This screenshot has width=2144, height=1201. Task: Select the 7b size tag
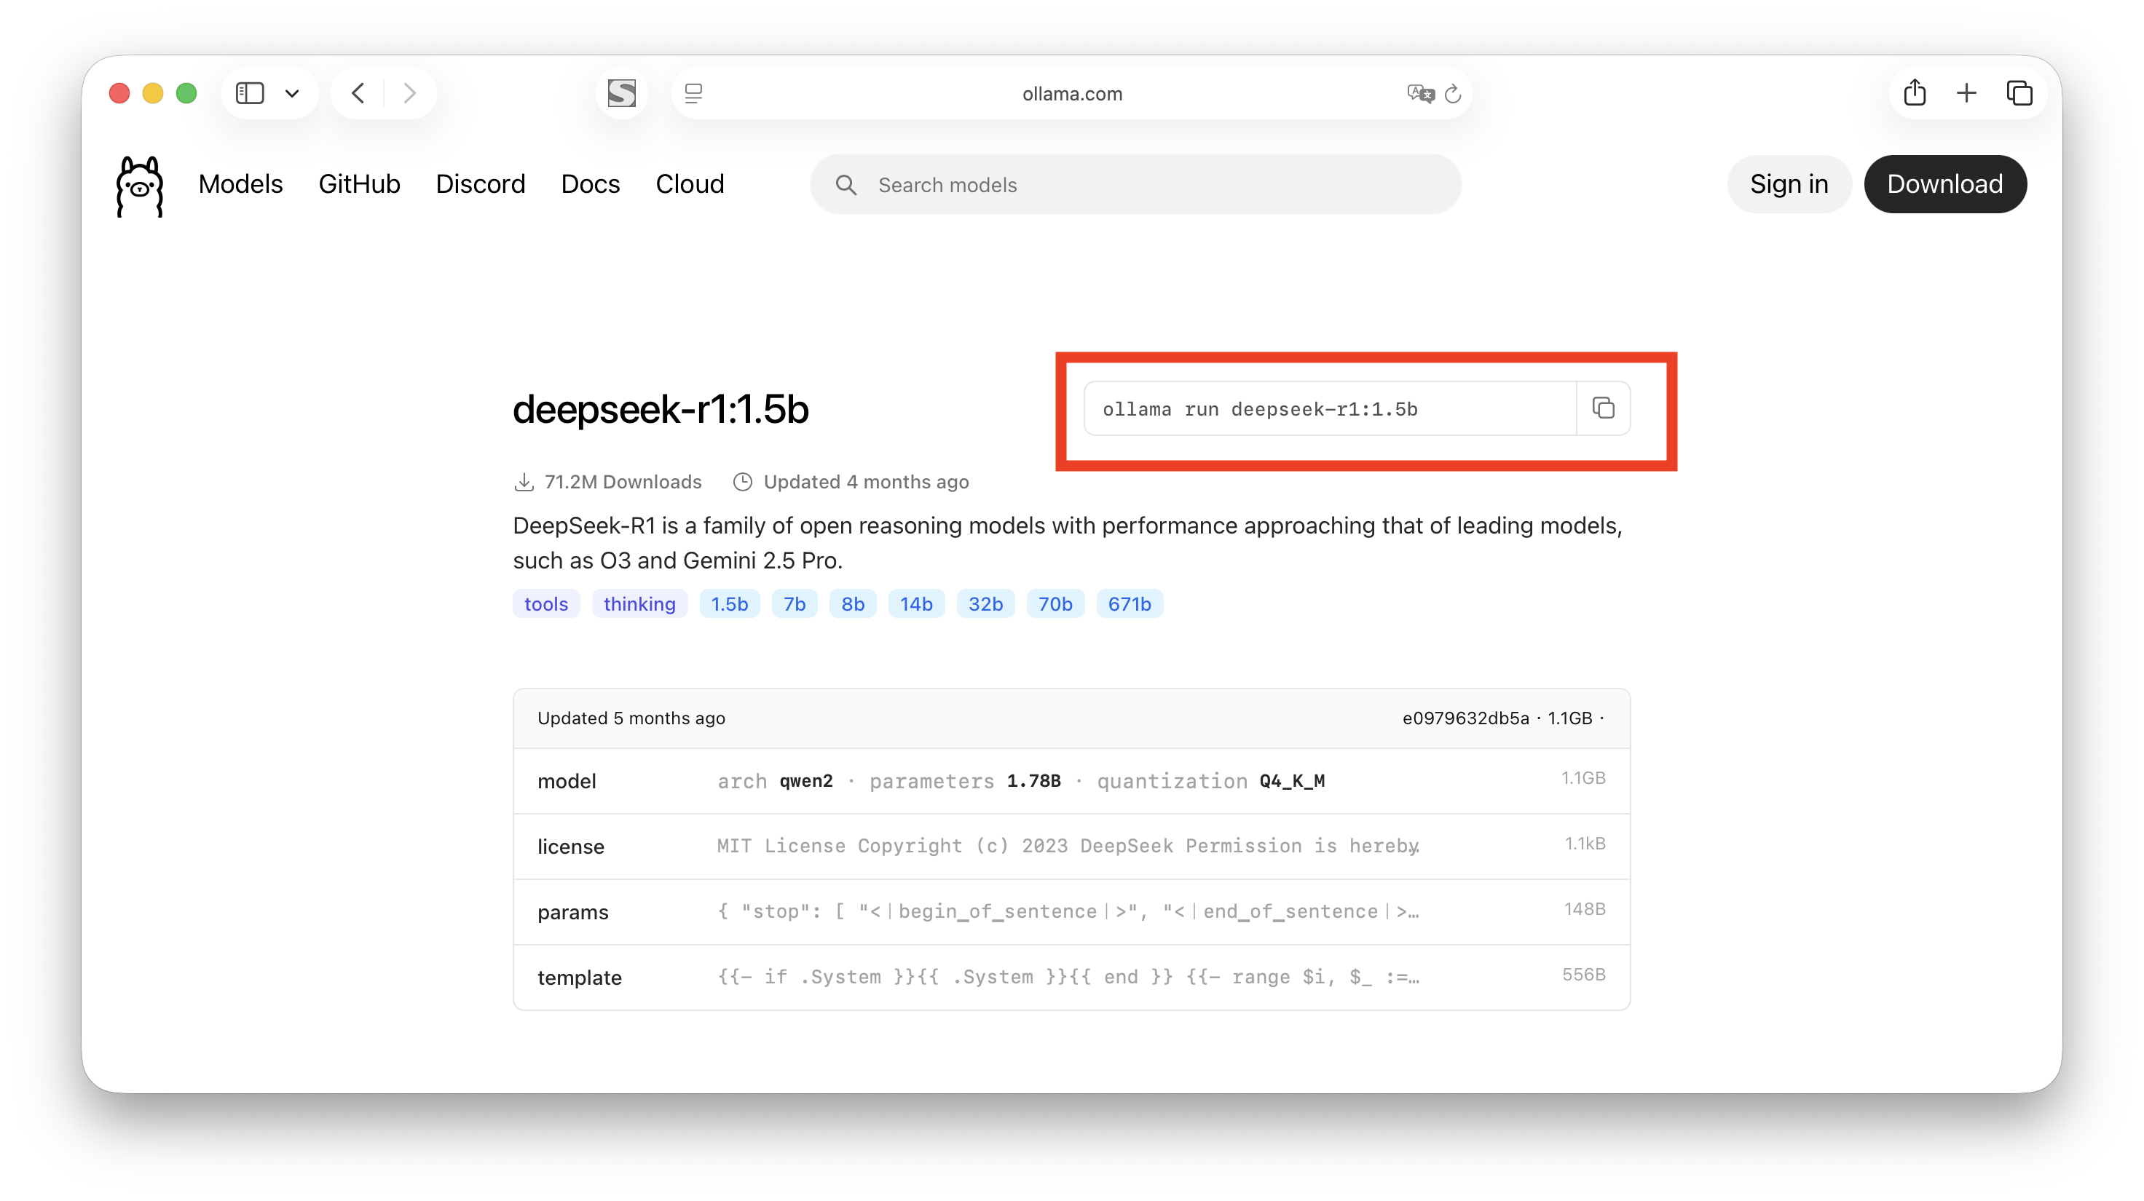point(794,604)
